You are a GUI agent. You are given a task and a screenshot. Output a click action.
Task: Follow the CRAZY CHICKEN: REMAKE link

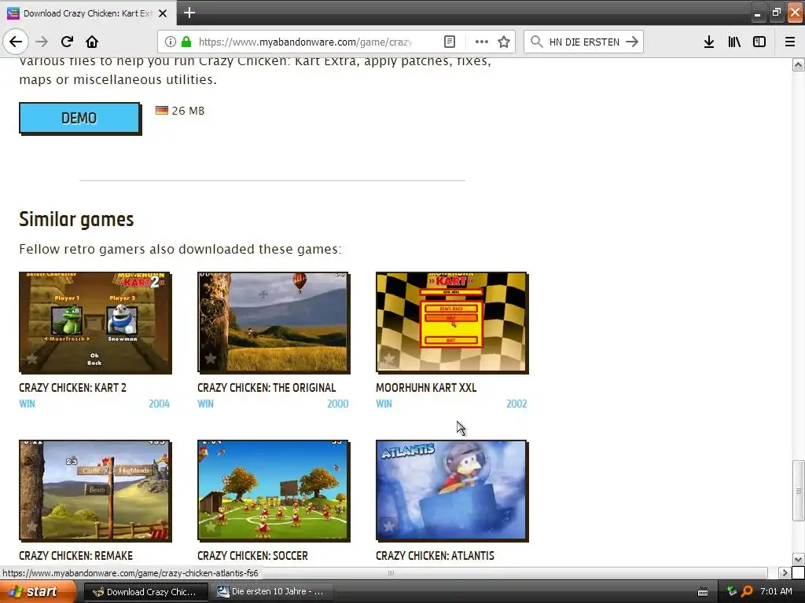pos(75,556)
